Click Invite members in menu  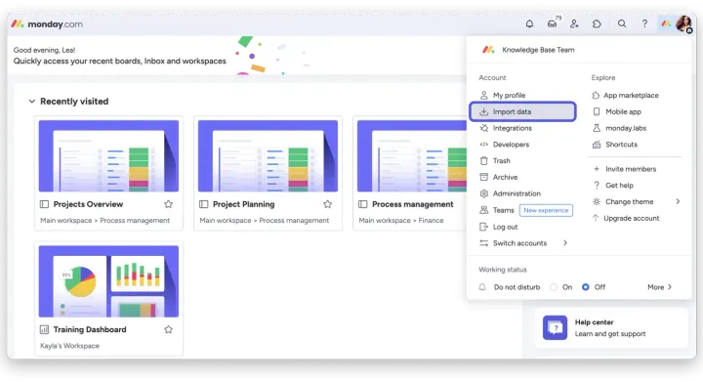(x=625, y=169)
